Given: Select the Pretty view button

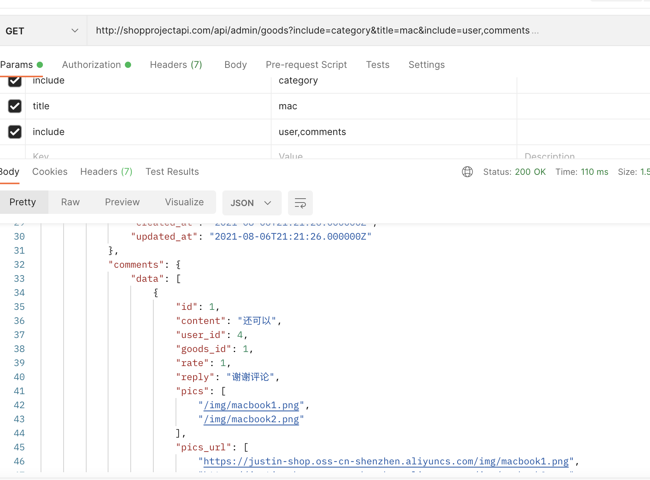Looking at the screenshot, I should pos(23,202).
